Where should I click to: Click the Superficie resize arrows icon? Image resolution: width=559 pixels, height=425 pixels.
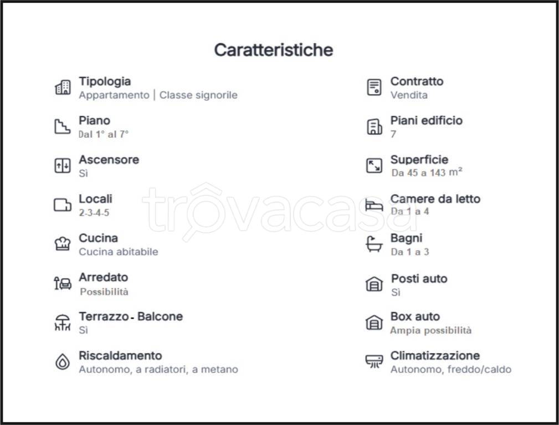[375, 165]
